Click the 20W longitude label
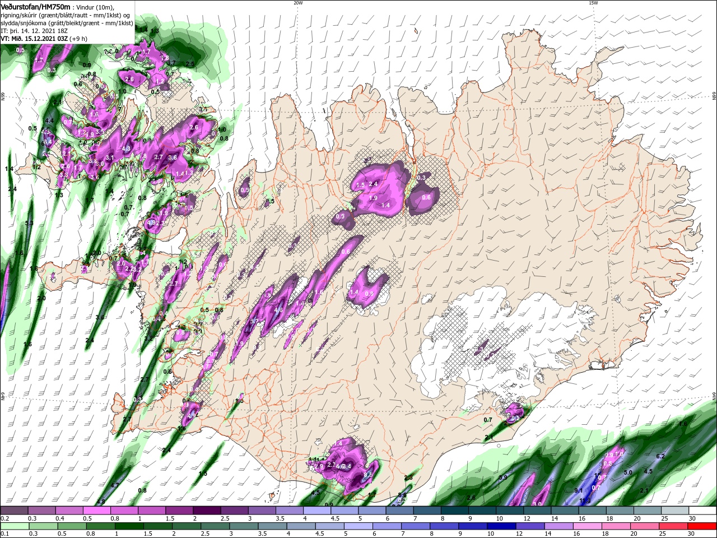This screenshot has height=538, width=717. click(x=298, y=3)
